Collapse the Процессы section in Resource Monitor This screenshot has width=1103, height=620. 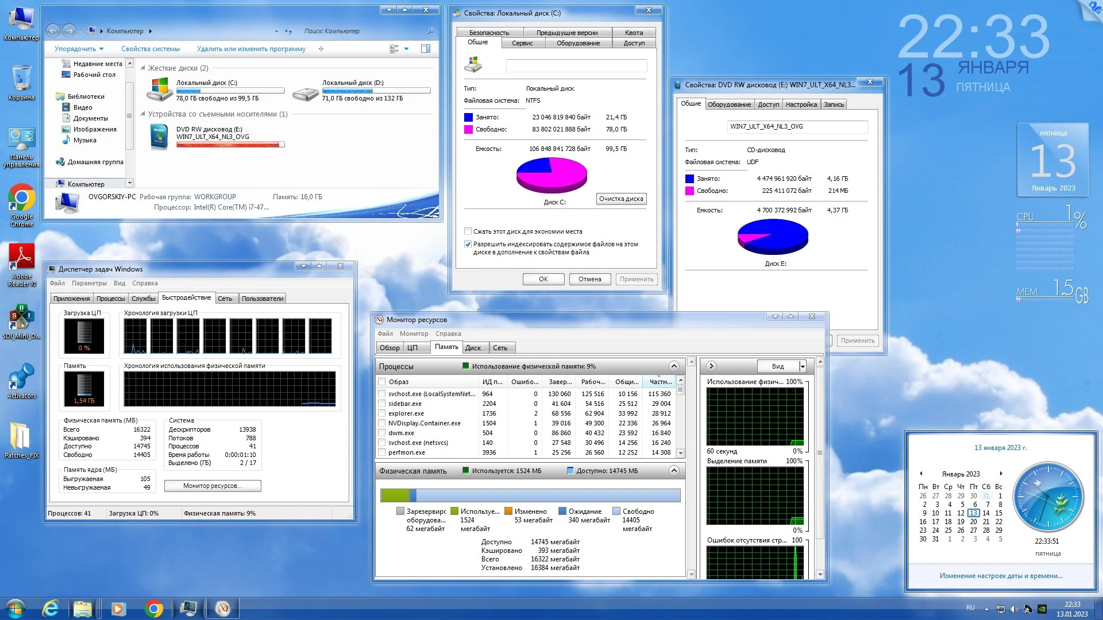coord(674,366)
